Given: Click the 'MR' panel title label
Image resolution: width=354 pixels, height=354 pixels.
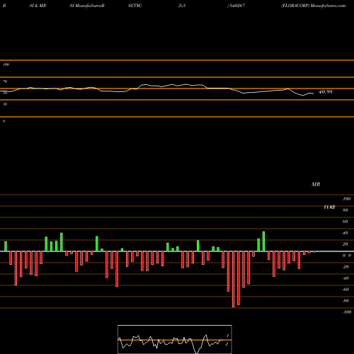Looking at the screenshot, I should (316, 184).
